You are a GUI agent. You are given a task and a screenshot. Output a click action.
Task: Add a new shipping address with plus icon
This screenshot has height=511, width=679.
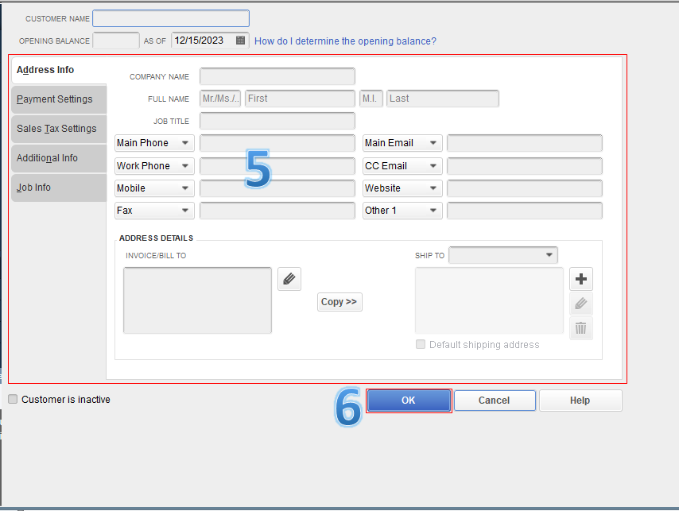click(x=580, y=279)
